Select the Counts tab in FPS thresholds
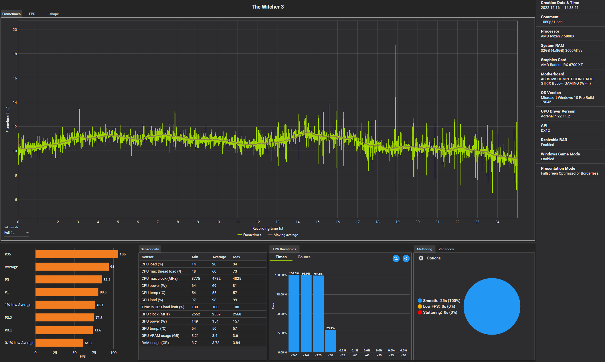 coord(304,257)
